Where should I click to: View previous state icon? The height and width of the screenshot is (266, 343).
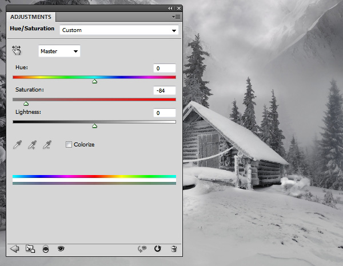click(x=142, y=249)
